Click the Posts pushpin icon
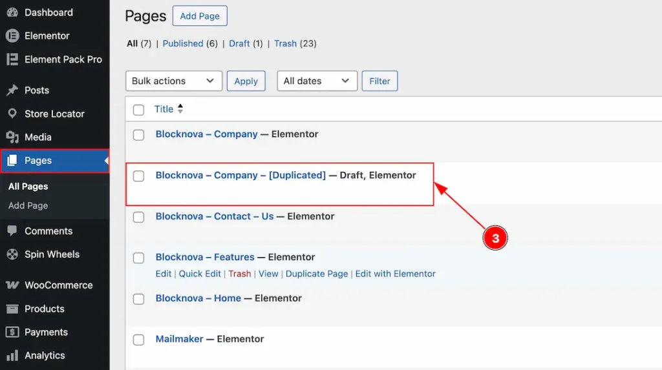This screenshot has width=662, height=370. (x=12, y=90)
